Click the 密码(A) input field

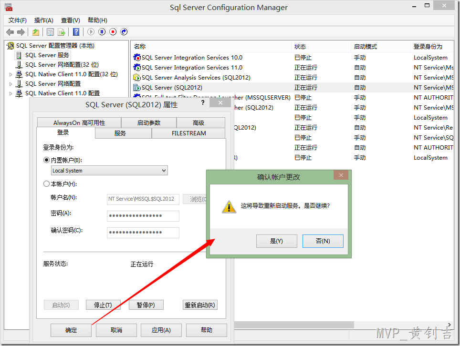click(143, 216)
